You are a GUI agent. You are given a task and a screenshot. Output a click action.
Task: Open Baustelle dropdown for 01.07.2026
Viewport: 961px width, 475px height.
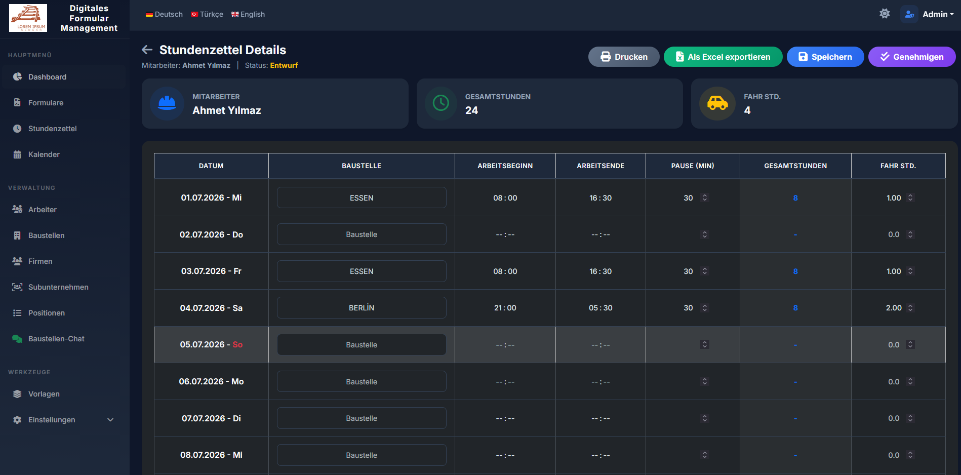click(362, 197)
